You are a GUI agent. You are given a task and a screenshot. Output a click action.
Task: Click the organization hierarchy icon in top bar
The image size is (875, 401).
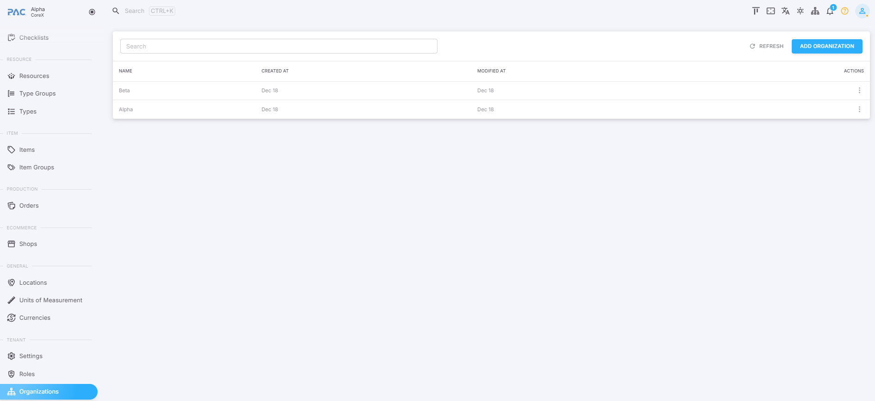pos(815,11)
